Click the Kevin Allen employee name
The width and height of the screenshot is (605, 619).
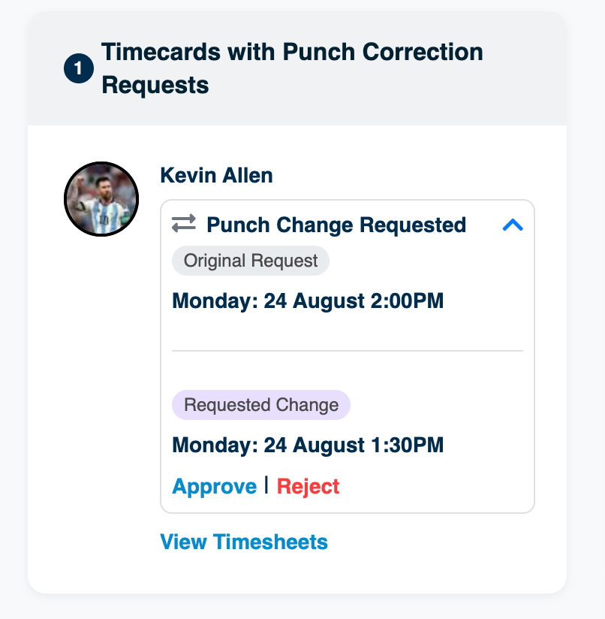(216, 175)
